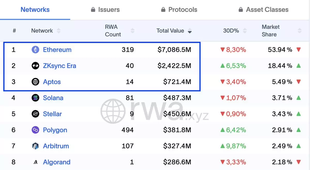Sort table by 30D% arrows
310x170 pixels.
(x=245, y=31)
